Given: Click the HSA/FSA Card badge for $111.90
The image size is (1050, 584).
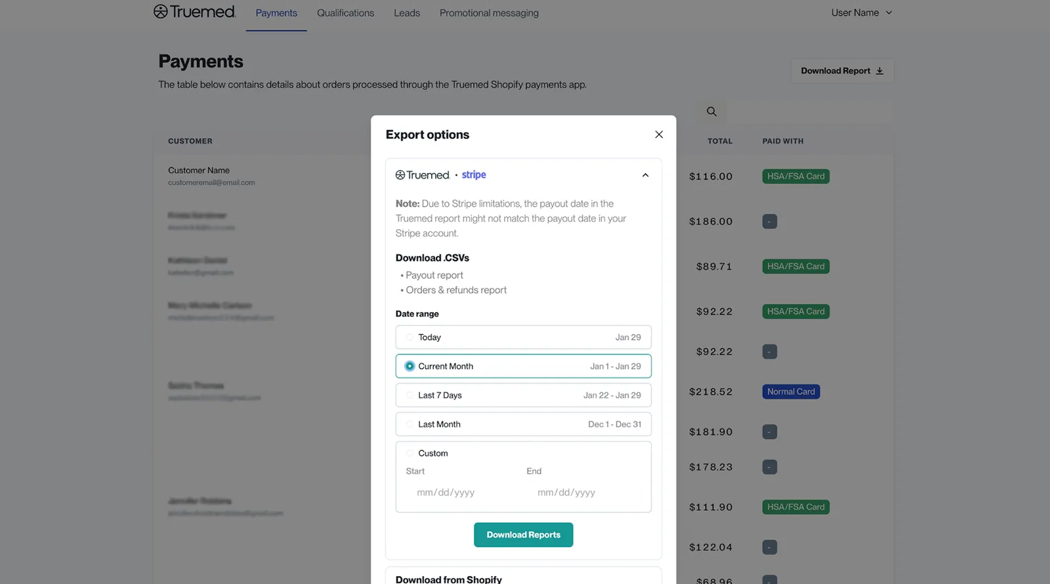Looking at the screenshot, I should [795, 507].
